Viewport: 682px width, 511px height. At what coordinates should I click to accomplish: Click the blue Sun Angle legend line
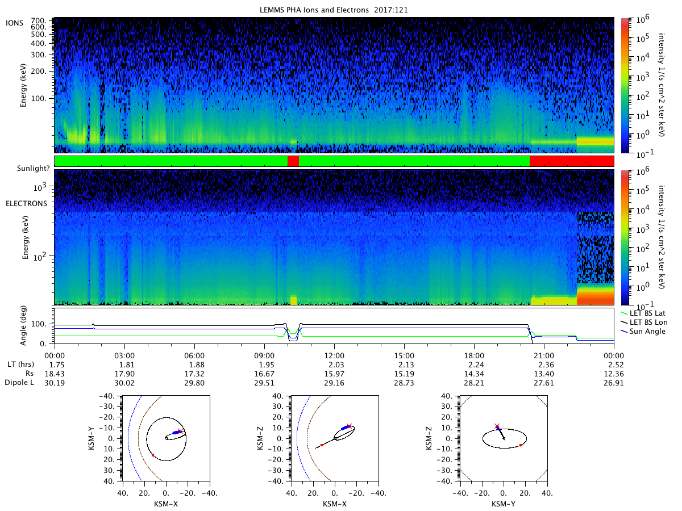click(x=625, y=332)
